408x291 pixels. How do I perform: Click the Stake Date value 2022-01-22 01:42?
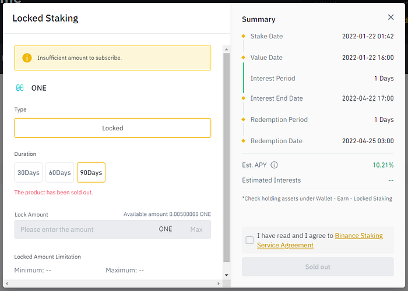pyautogui.click(x=368, y=36)
